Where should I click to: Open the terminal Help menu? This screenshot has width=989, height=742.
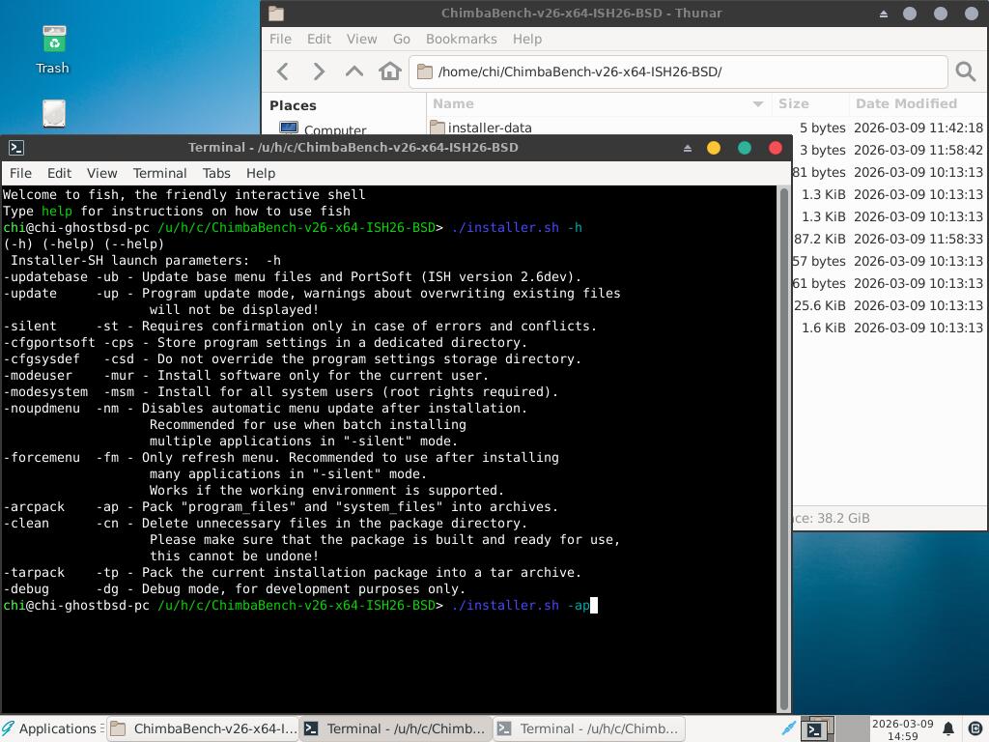click(x=261, y=173)
